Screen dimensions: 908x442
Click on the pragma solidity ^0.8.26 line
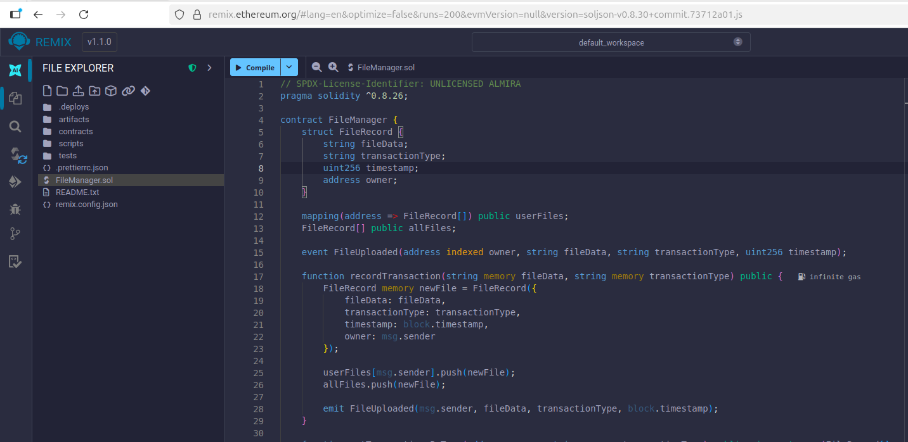tap(344, 96)
